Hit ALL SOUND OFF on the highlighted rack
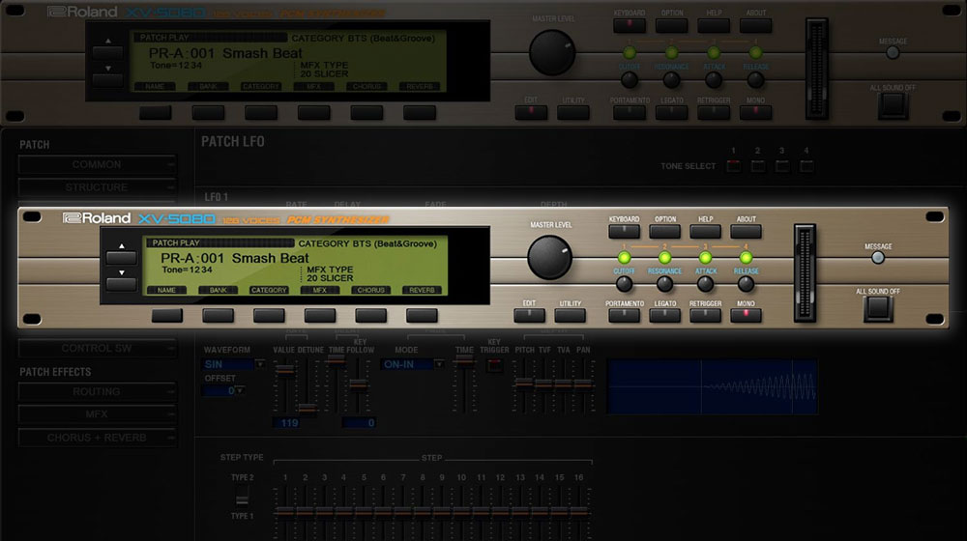The height and width of the screenshot is (541, 967). tap(878, 309)
